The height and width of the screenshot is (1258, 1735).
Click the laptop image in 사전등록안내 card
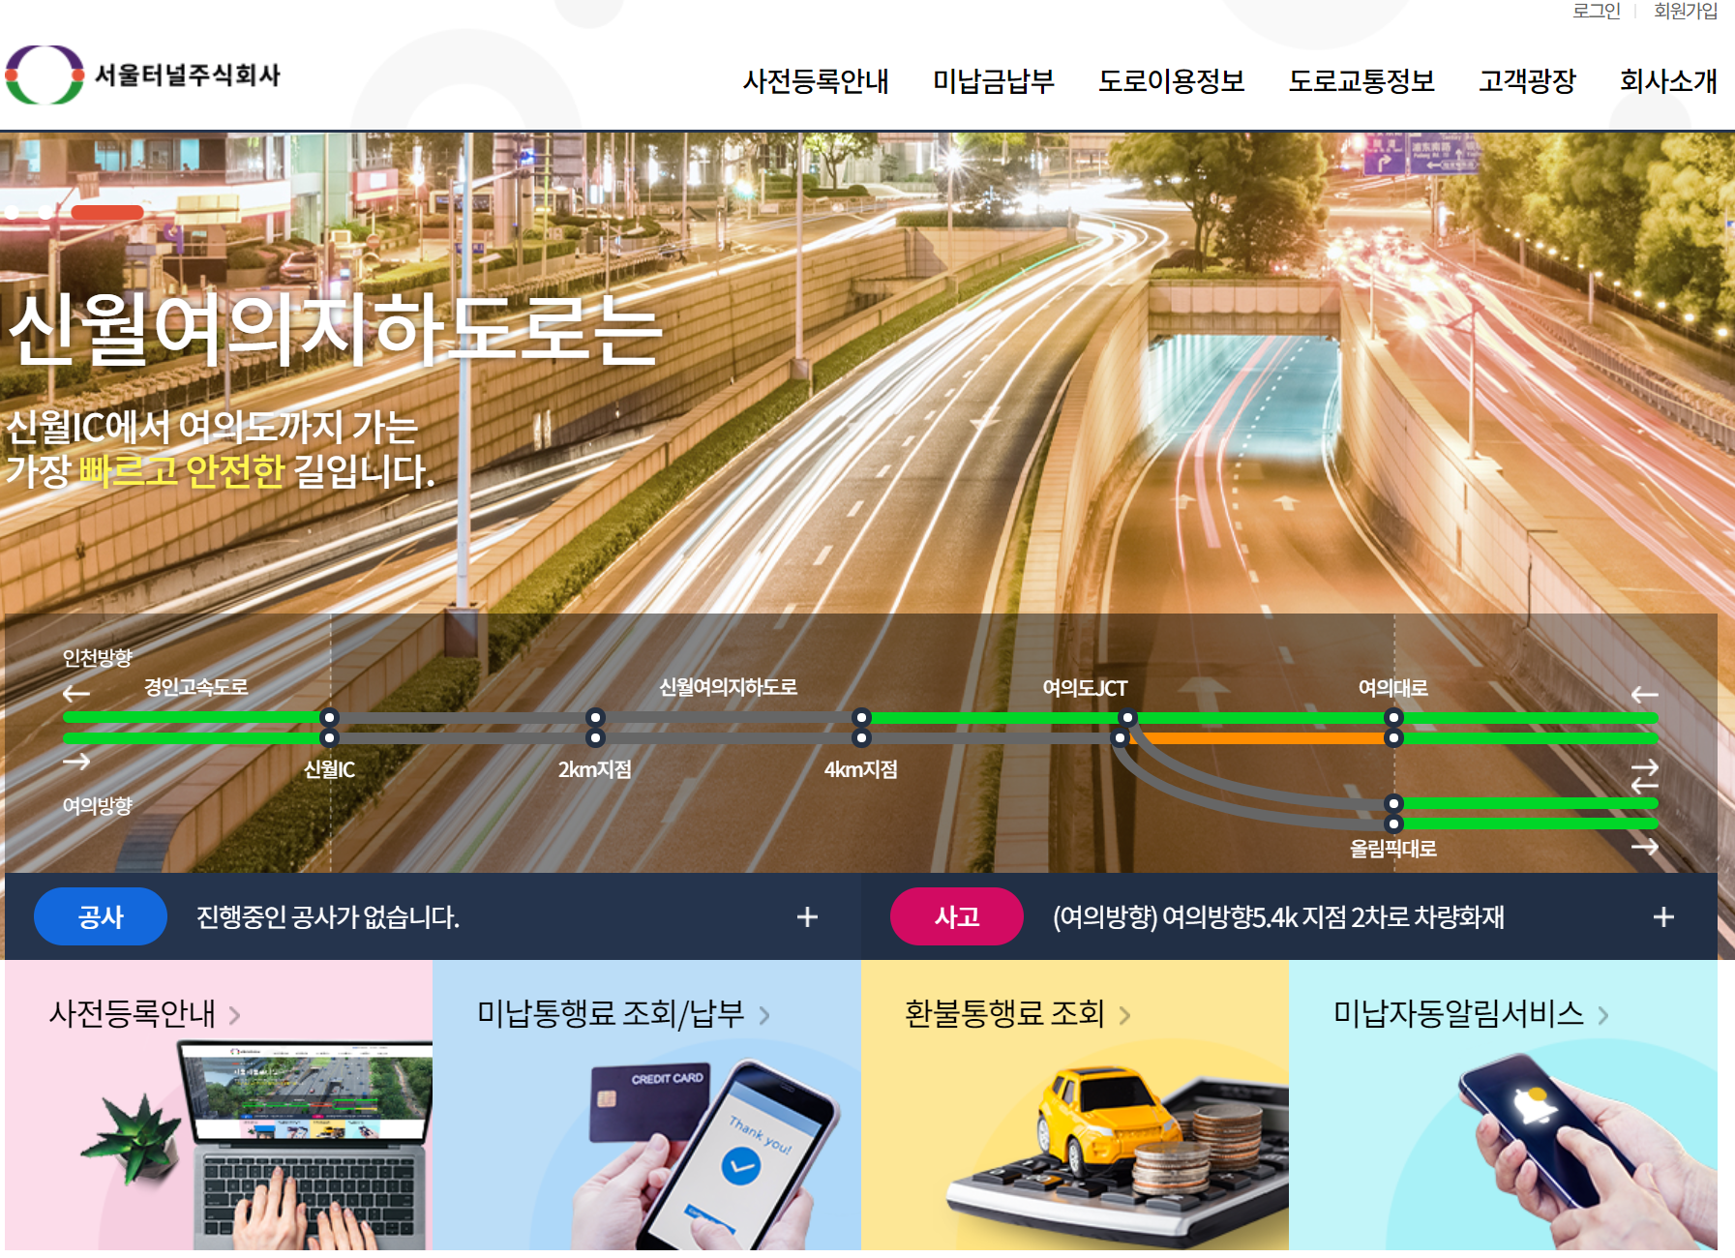(x=305, y=1146)
